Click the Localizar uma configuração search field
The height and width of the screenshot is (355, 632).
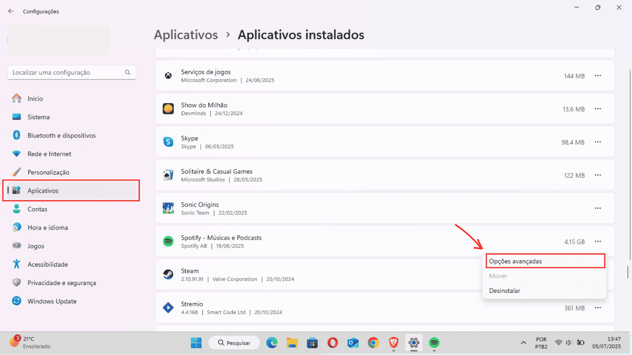click(x=72, y=72)
